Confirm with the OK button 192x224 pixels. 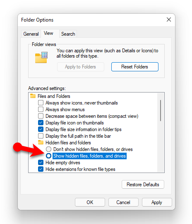[x=90, y=202]
